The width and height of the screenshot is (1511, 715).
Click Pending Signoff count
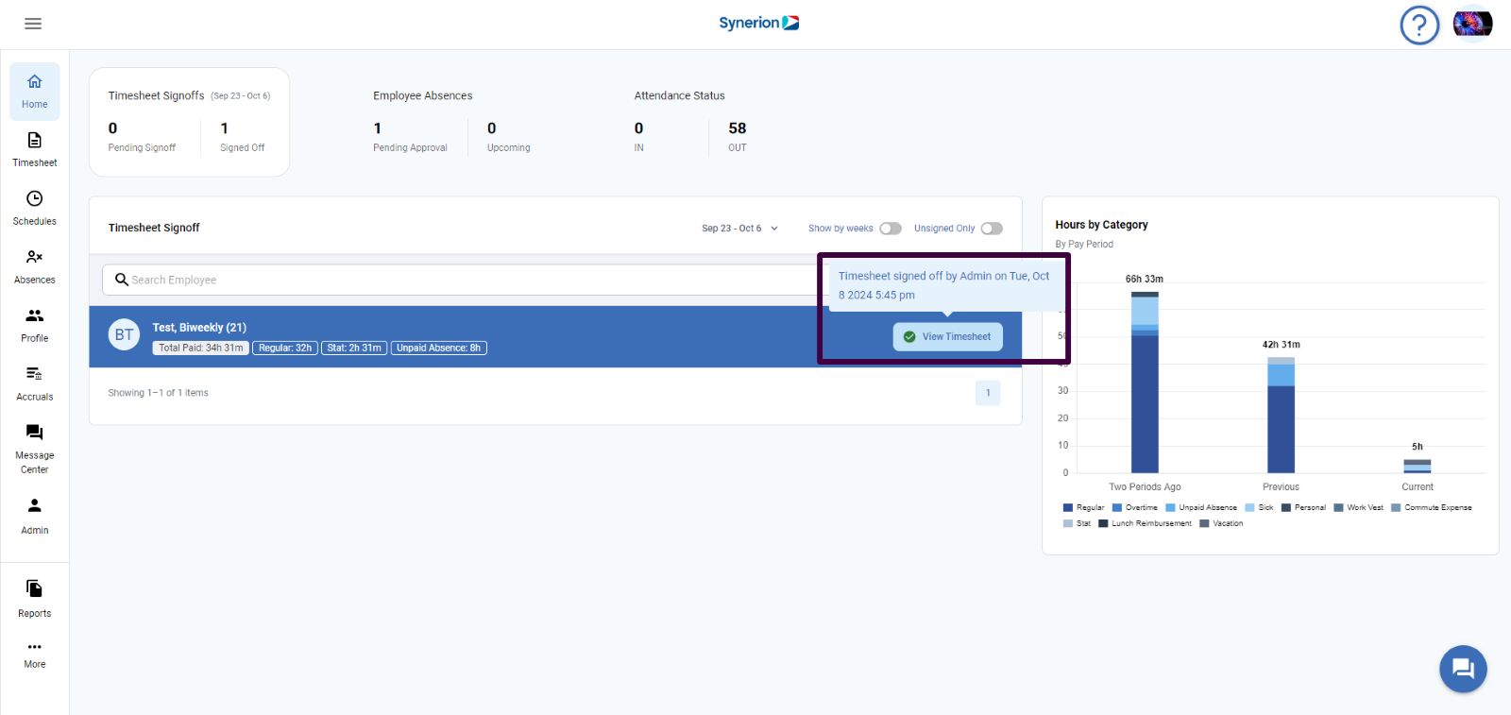click(x=112, y=128)
